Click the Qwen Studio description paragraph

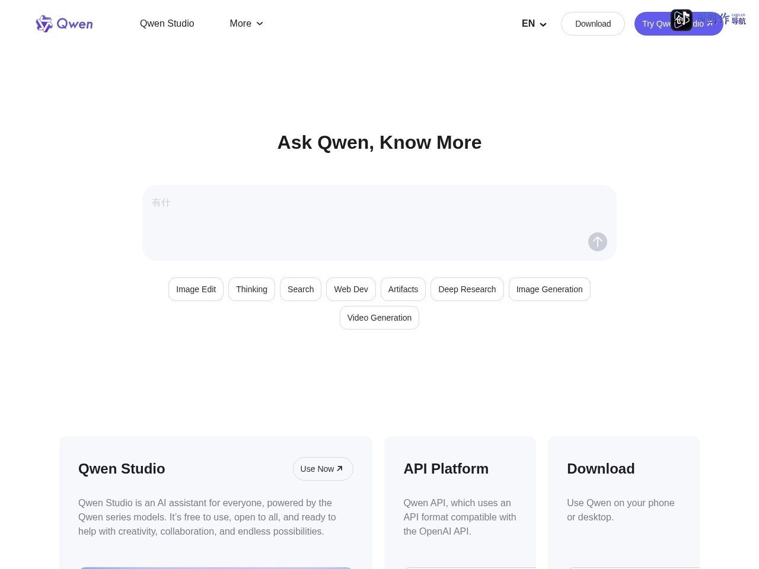(207, 517)
